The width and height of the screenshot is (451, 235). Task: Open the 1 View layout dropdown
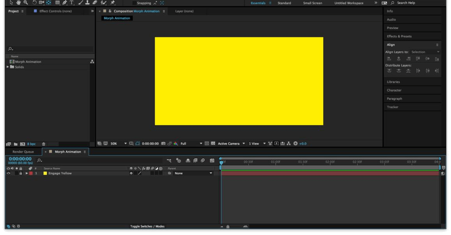point(257,144)
